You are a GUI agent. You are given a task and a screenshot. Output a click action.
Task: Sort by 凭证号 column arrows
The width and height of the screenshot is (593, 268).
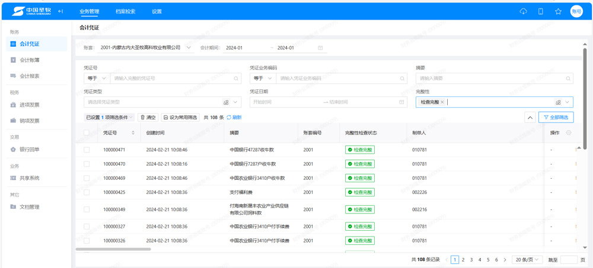pos(133,133)
